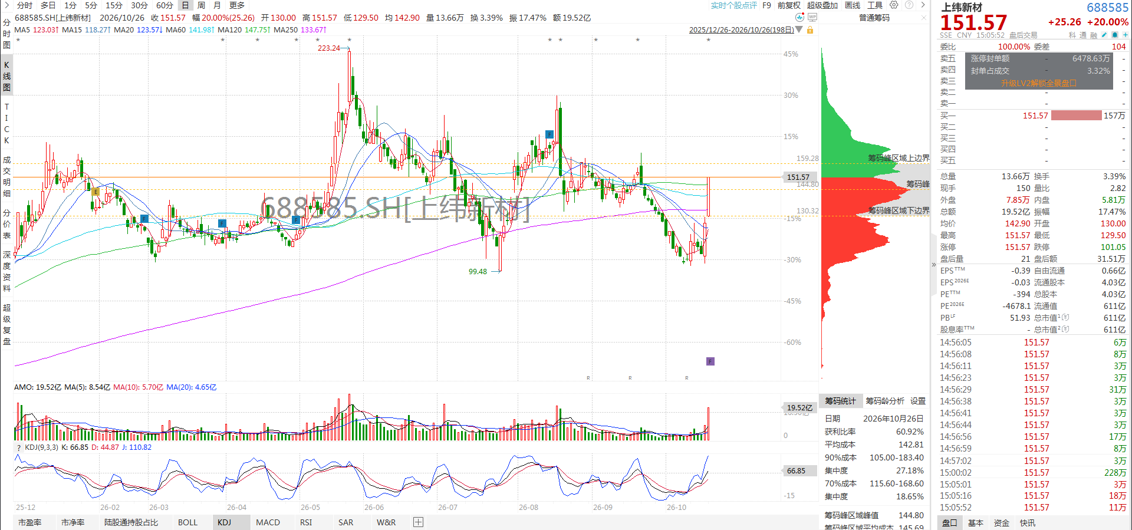Switch to 周 weekly period
The height and width of the screenshot is (530, 1132).
(201, 5)
